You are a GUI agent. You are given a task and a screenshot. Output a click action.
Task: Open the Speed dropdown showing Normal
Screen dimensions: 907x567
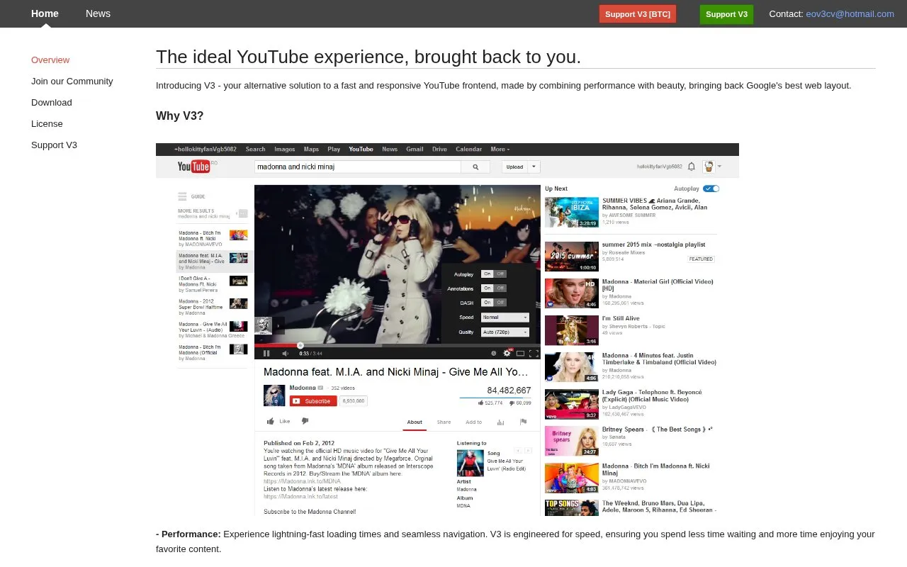pyautogui.click(x=505, y=318)
